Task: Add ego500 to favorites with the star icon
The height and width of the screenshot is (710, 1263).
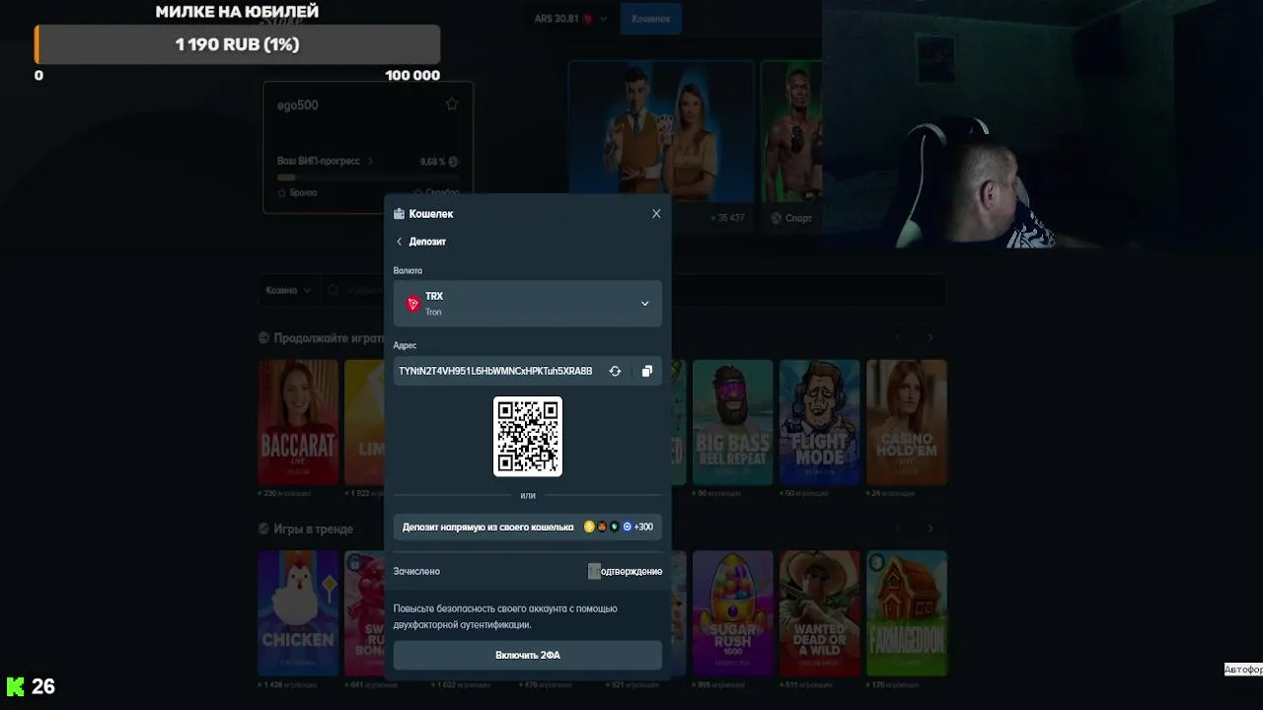Action: 452,105
